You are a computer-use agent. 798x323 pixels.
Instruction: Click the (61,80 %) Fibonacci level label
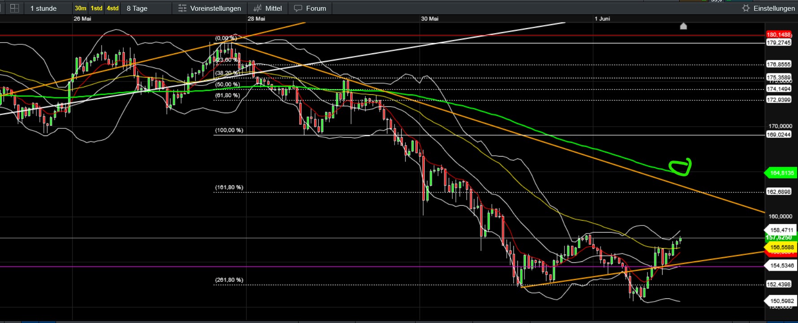[x=228, y=95]
